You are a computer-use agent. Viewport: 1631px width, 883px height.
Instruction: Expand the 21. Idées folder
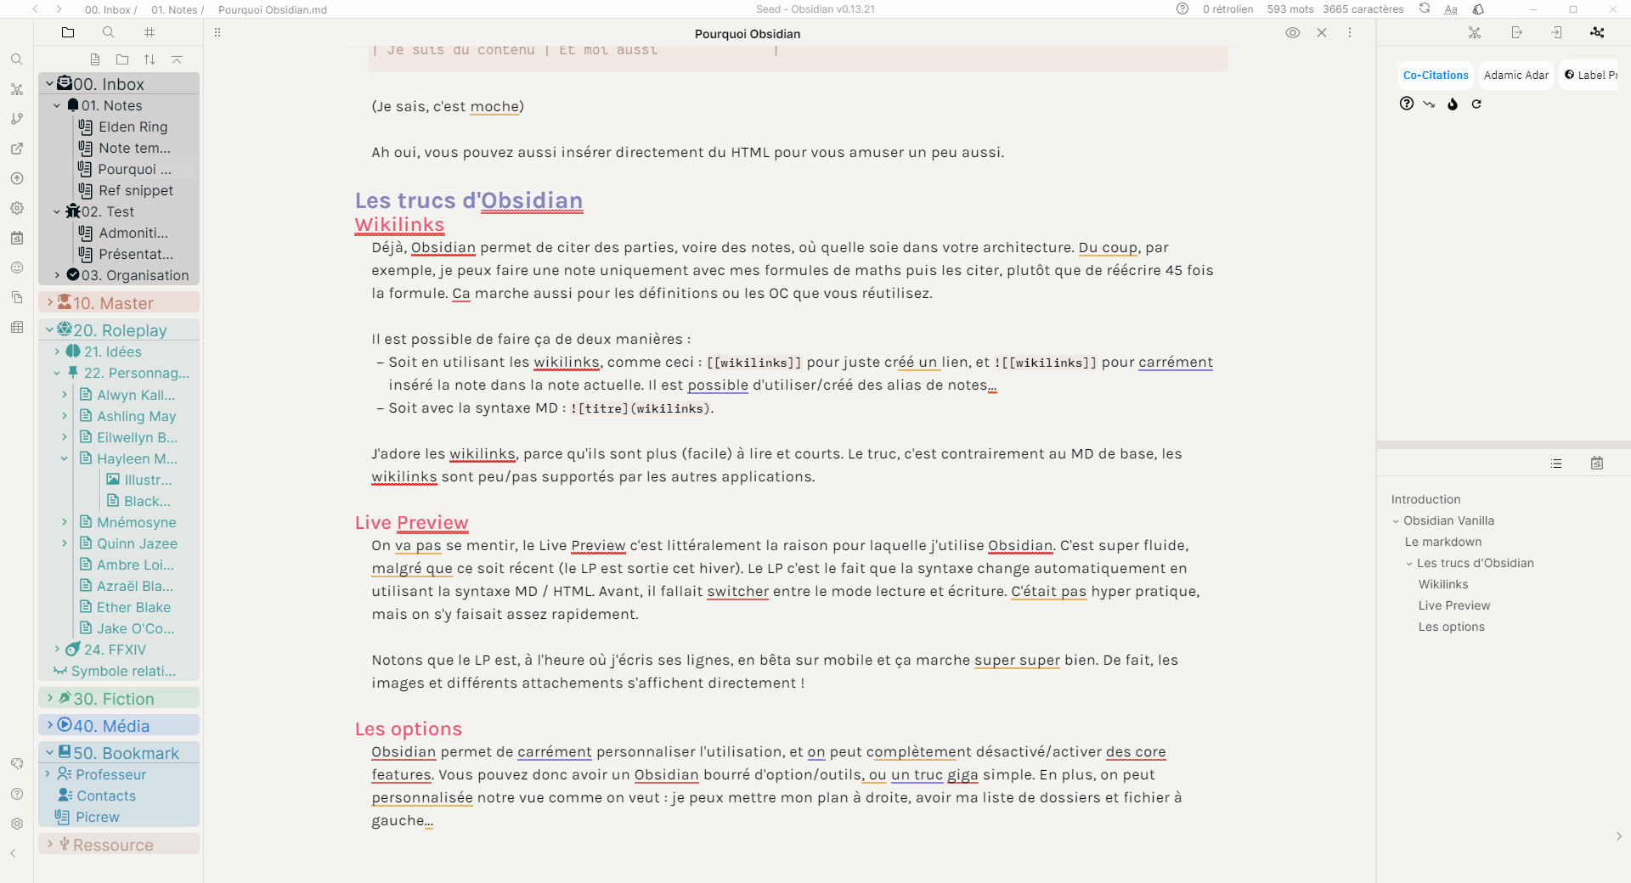(x=57, y=352)
